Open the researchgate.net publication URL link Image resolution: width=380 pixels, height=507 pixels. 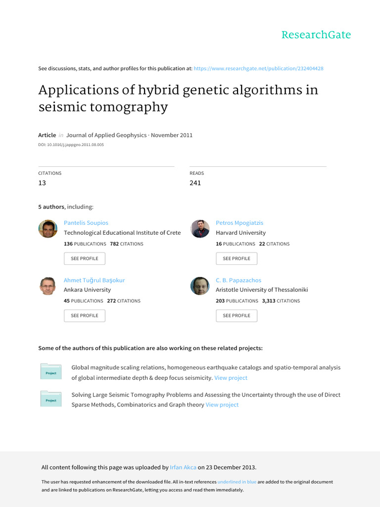coord(259,68)
